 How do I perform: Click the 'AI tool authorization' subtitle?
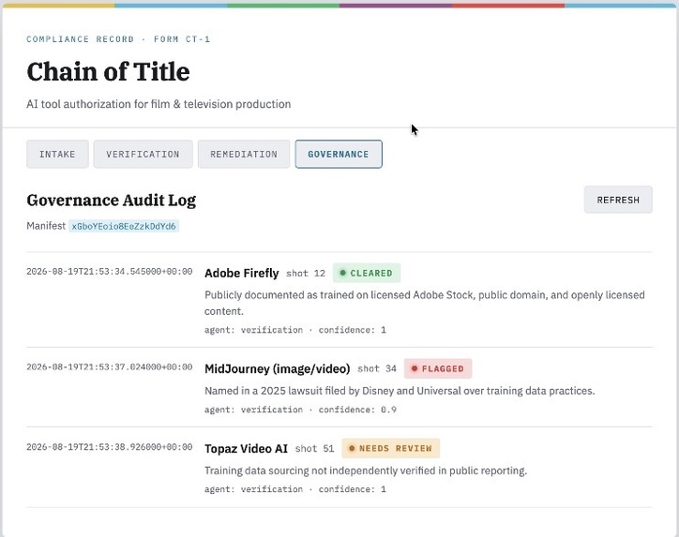point(158,104)
